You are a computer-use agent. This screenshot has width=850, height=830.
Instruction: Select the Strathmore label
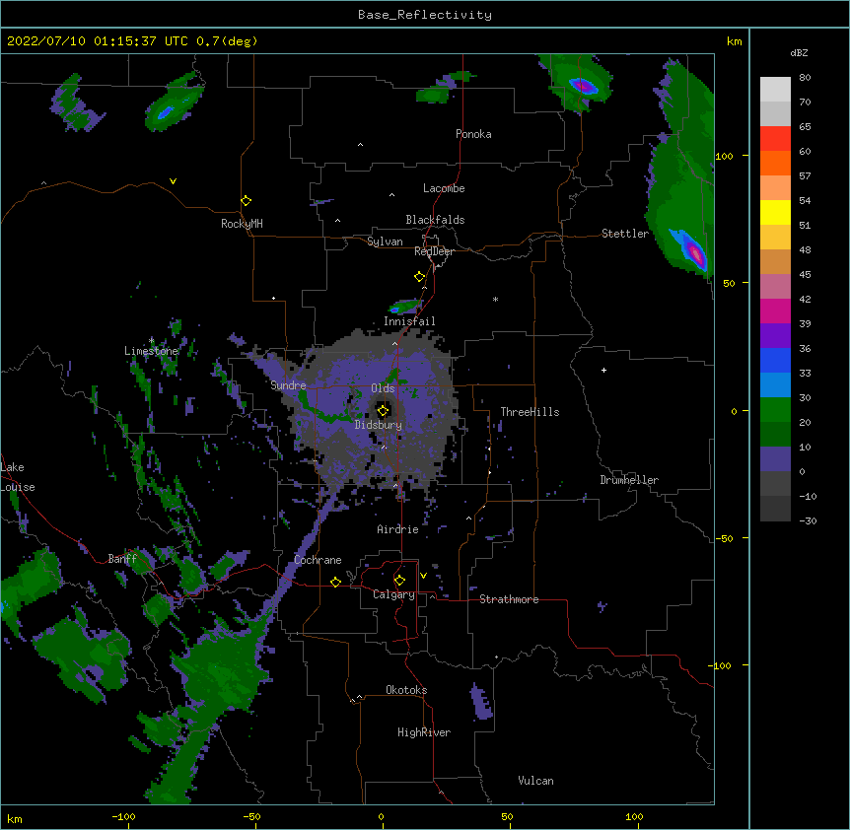[509, 599]
